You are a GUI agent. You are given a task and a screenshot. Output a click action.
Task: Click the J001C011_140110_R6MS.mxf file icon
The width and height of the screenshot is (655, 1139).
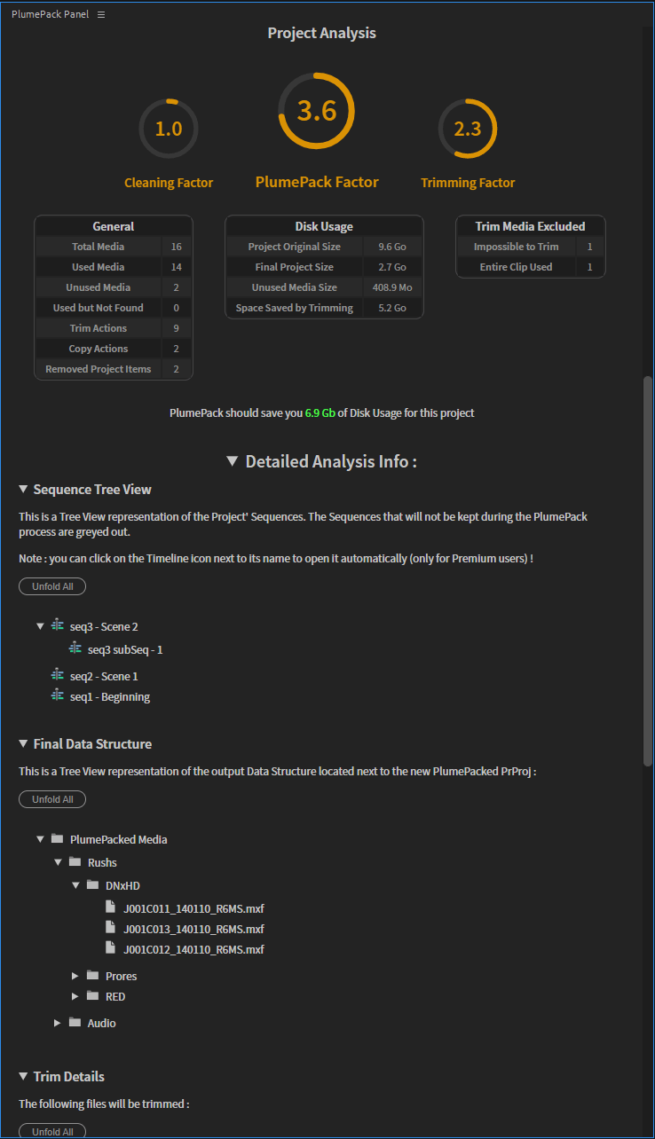[x=110, y=907]
